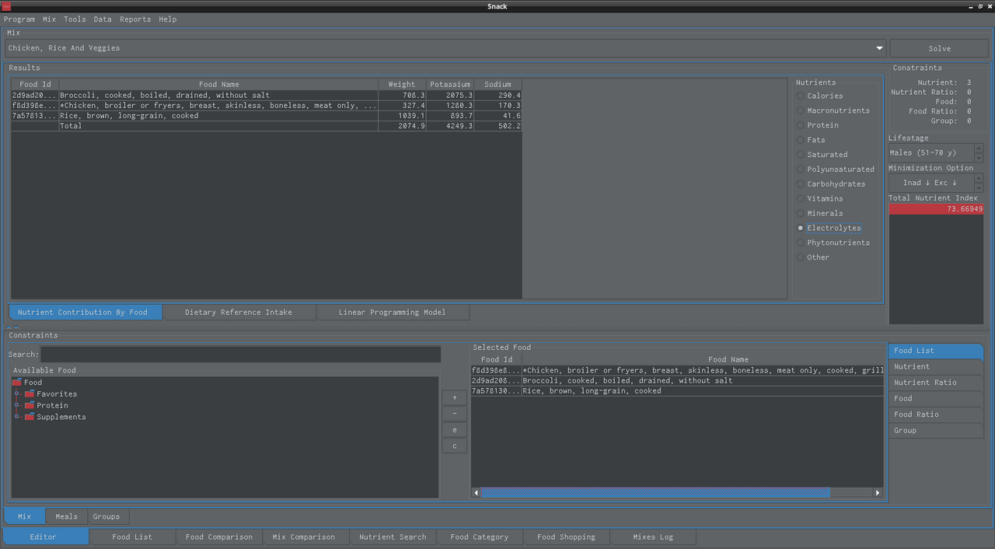995x549 pixels.
Task: Open the Food Category bottom tab
Action: tap(480, 537)
